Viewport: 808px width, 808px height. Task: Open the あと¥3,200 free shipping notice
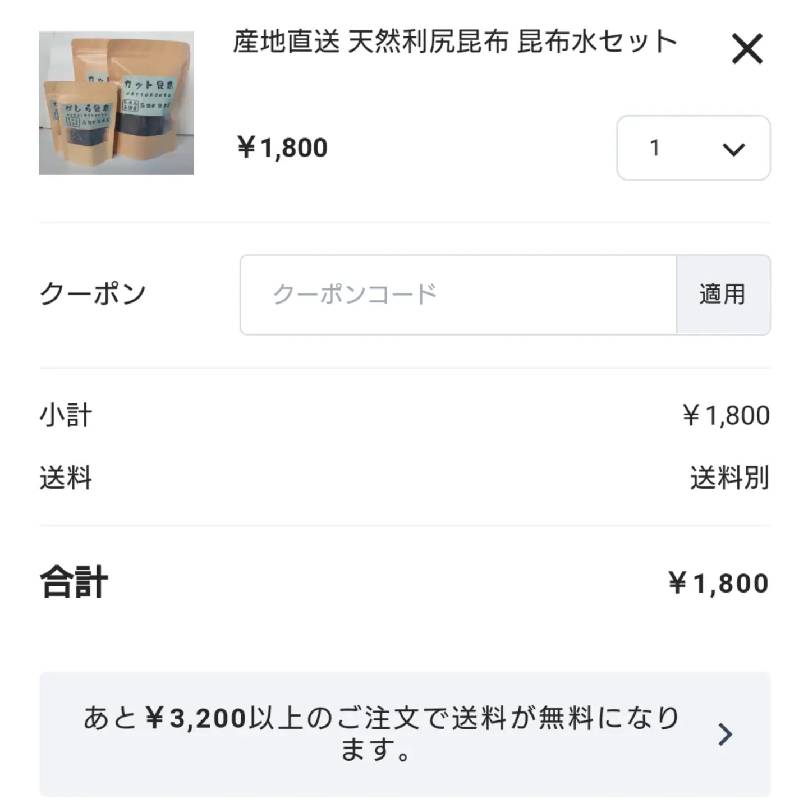click(x=405, y=734)
